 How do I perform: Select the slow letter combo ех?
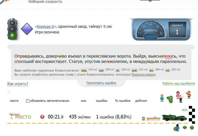[168, 70]
